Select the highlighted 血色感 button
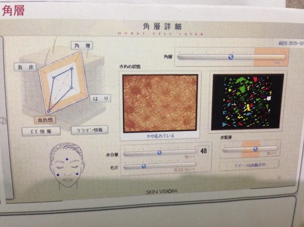 pyautogui.click(x=45, y=120)
